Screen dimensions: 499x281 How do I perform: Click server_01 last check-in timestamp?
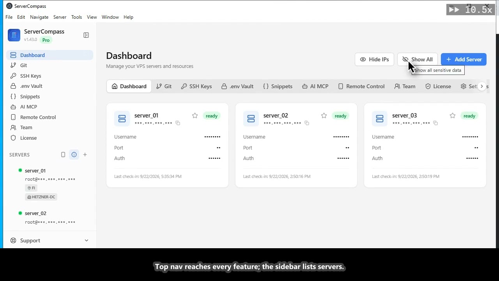(148, 176)
